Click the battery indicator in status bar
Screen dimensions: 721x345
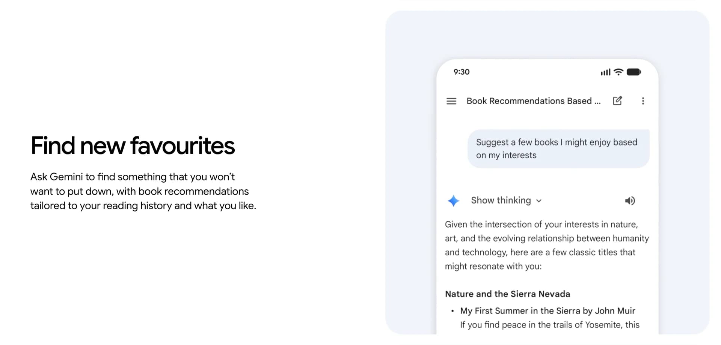click(634, 72)
